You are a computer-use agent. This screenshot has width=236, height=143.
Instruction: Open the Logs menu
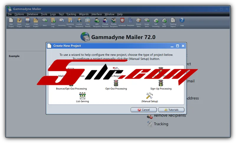click(53, 14)
